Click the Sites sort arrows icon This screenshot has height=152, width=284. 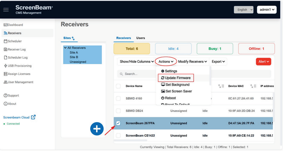click(73, 38)
